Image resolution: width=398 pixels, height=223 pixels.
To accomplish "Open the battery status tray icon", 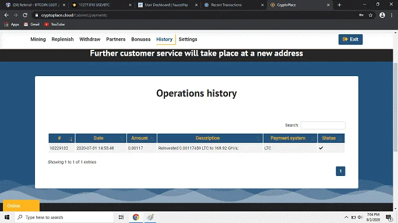I will tap(353, 217).
